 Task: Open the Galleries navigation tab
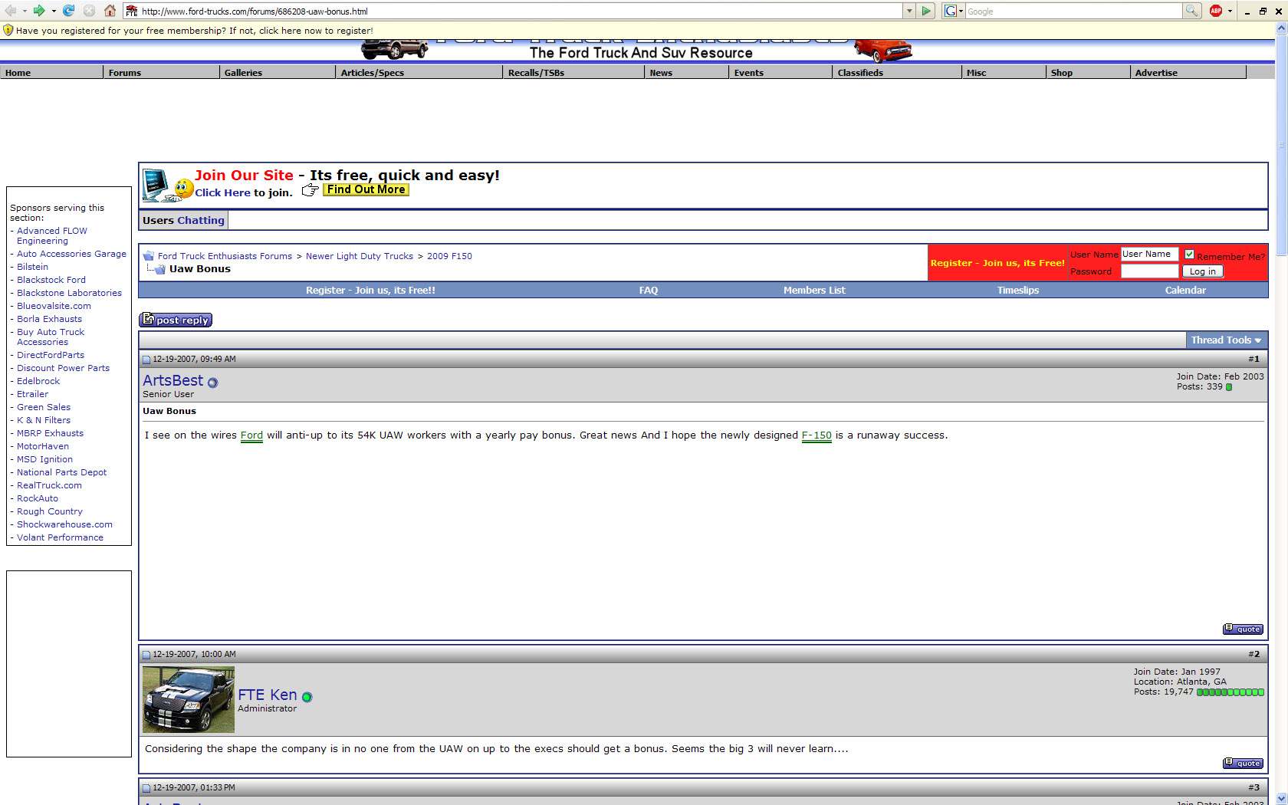tap(278, 72)
